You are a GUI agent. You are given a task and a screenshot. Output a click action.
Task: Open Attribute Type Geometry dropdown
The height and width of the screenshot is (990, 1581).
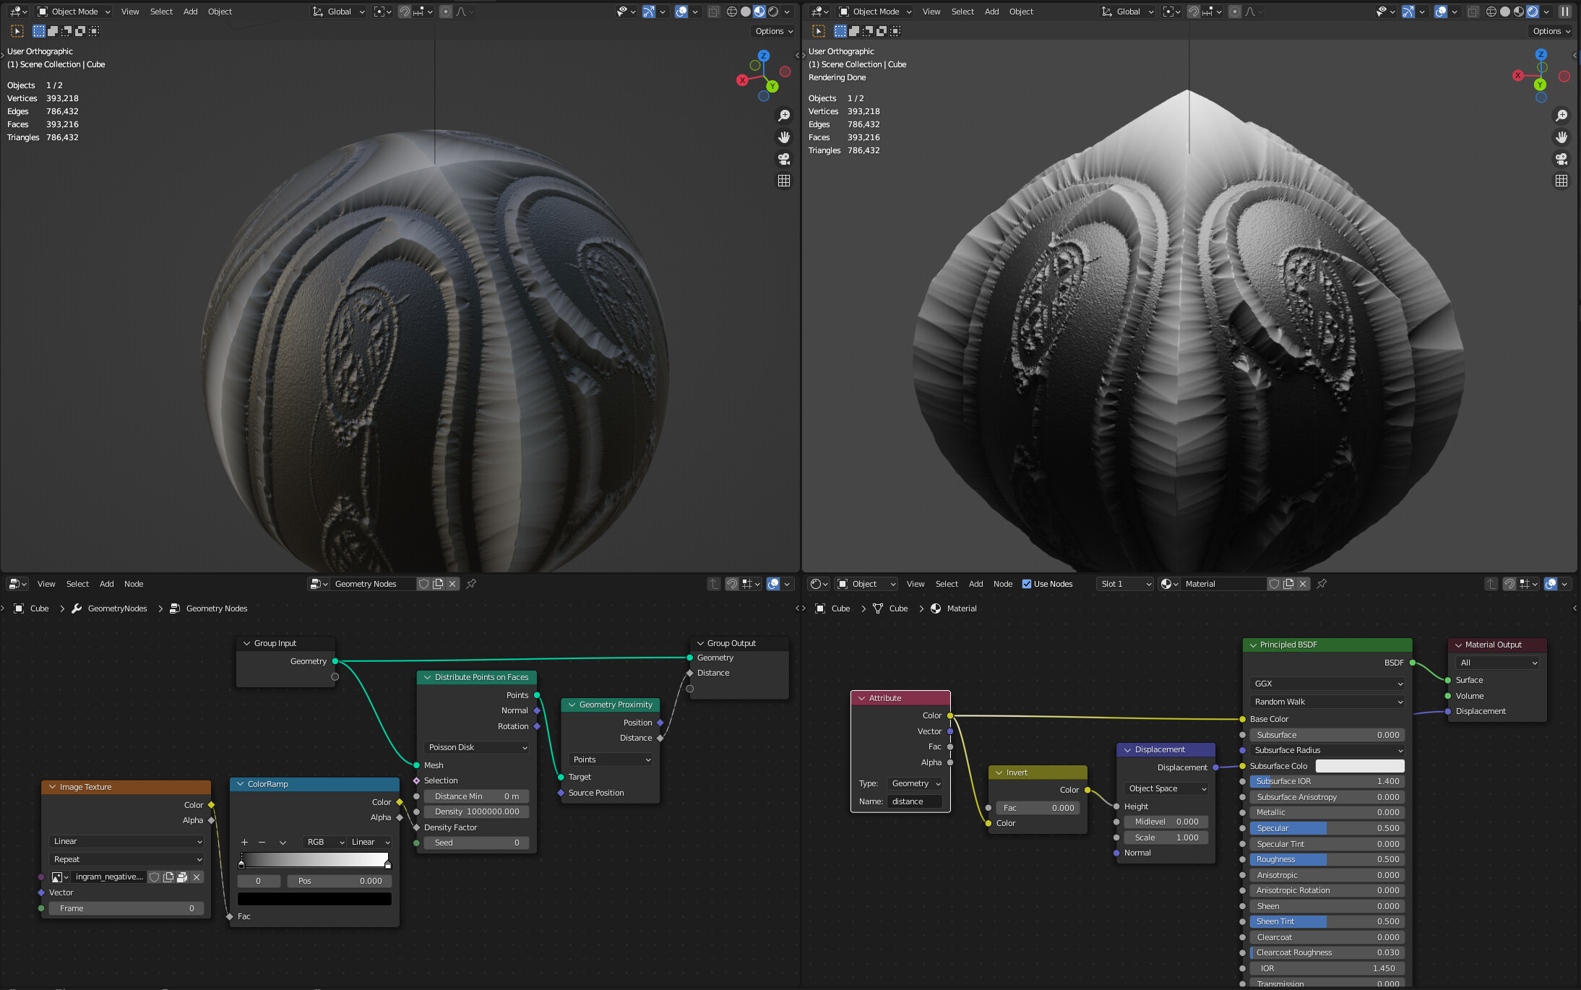[915, 783]
